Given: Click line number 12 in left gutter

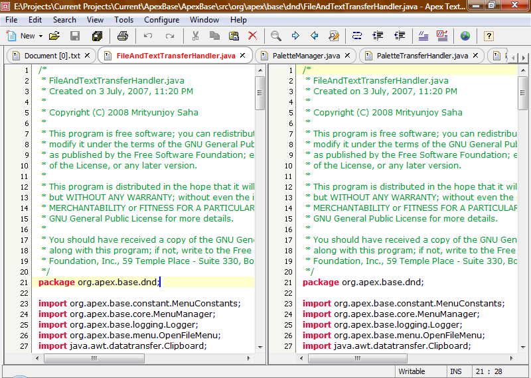Looking at the screenshot, I should [25, 187].
